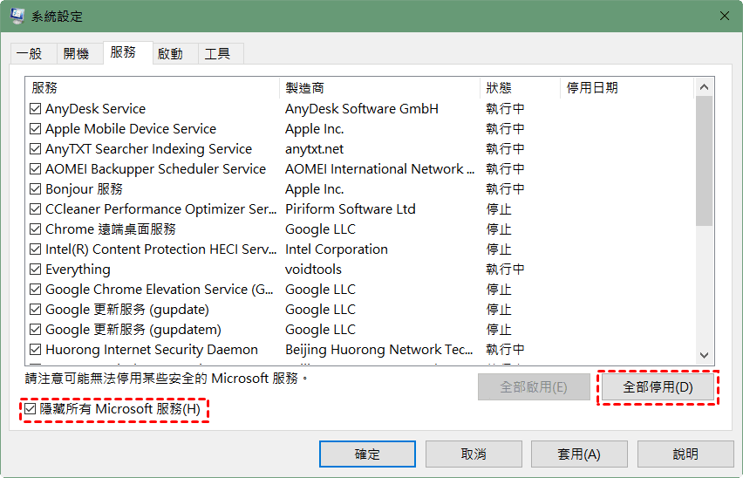Screen dimensions: 743x478
Task: Uncheck Chrome 遠端桌面服務 checkbox
Action: 35,229
